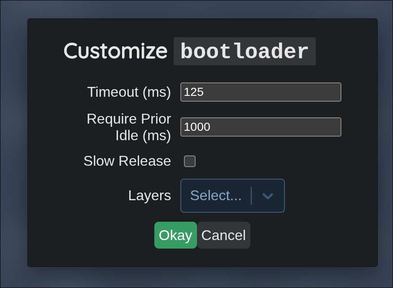Open the Layers "Select..." dropdown

(232, 196)
